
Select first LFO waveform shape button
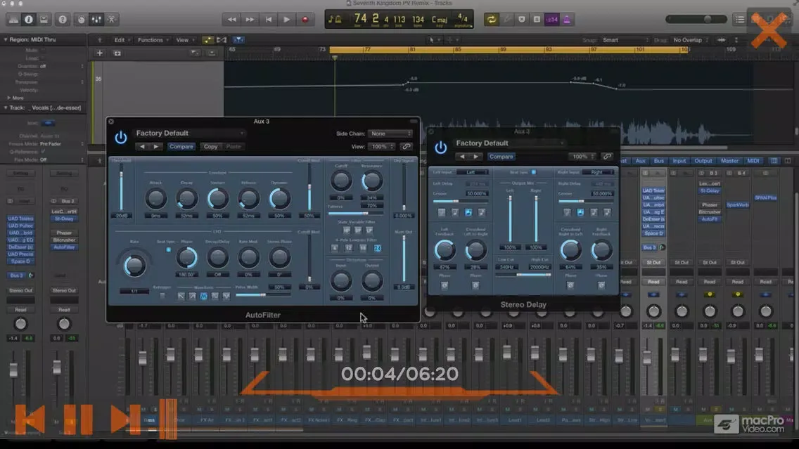coord(181,296)
